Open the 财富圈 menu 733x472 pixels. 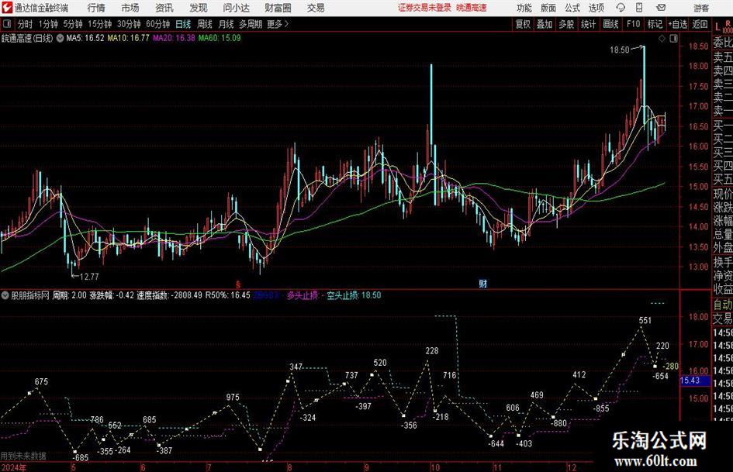278,8
